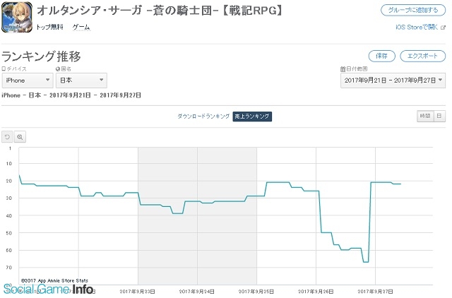Switch to ダウンロードランキング view
Image resolution: width=452 pixels, height=298 pixels.
[203, 116]
